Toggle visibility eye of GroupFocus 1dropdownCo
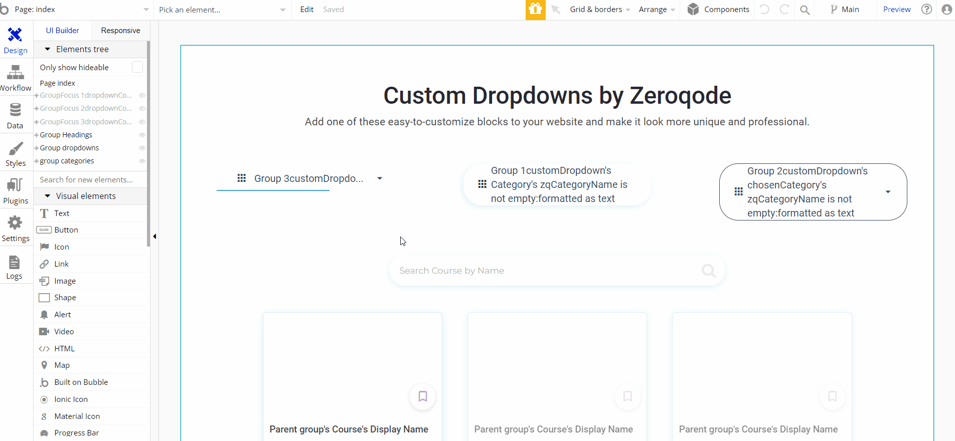Viewport: 955px width, 441px height. point(142,95)
